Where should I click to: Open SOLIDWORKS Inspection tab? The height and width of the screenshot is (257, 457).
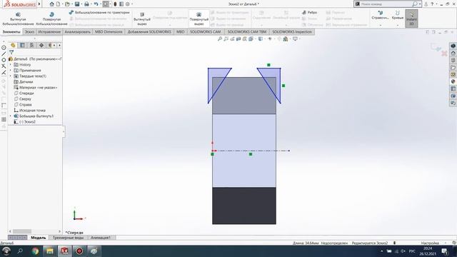tap(292, 31)
